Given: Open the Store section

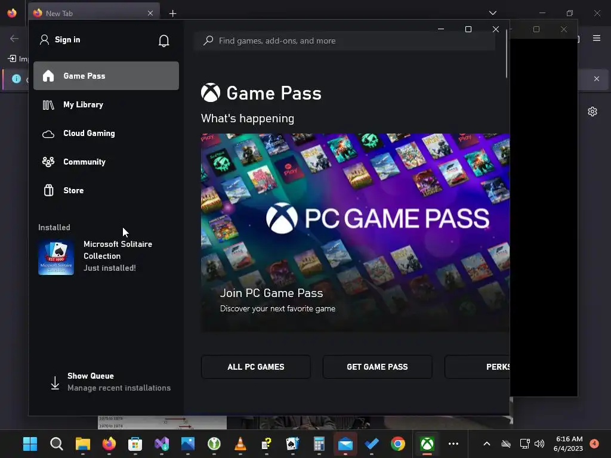Looking at the screenshot, I should click(x=106, y=190).
